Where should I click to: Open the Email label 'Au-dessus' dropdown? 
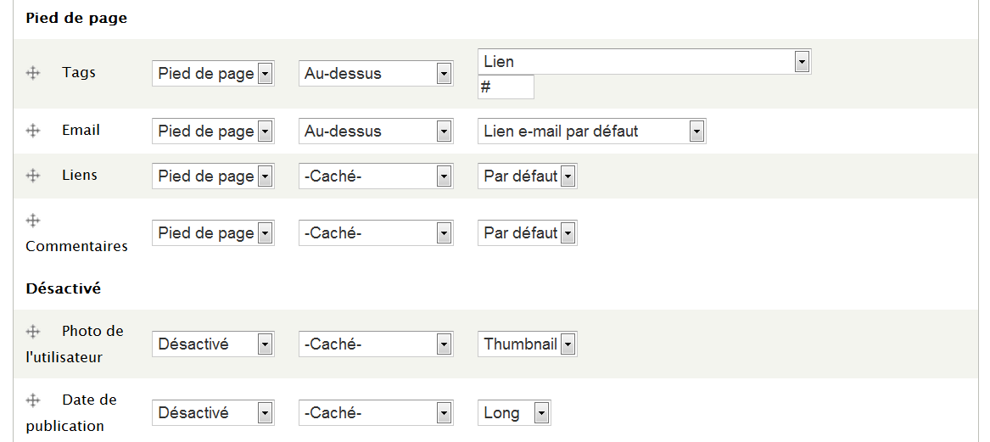click(375, 131)
